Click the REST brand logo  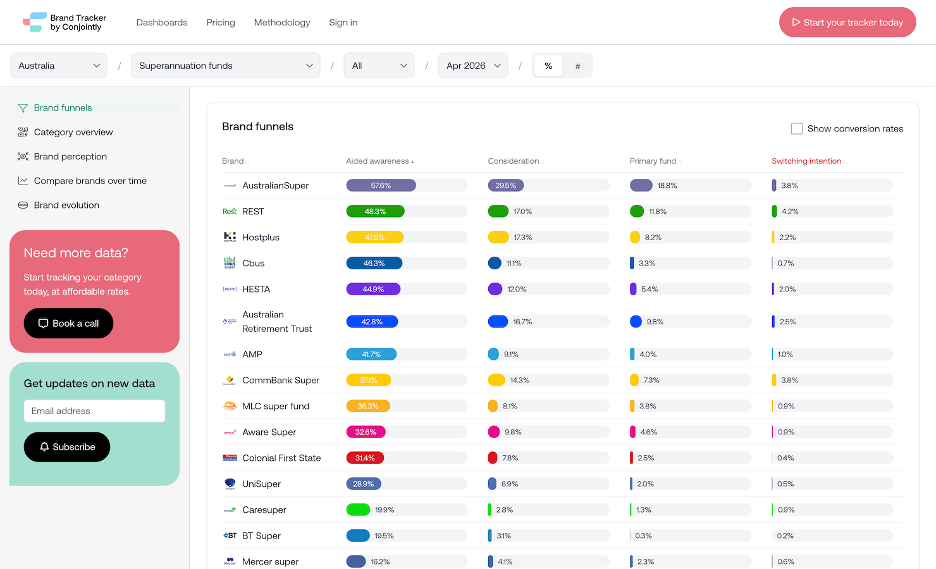pyautogui.click(x=230, y=211)
